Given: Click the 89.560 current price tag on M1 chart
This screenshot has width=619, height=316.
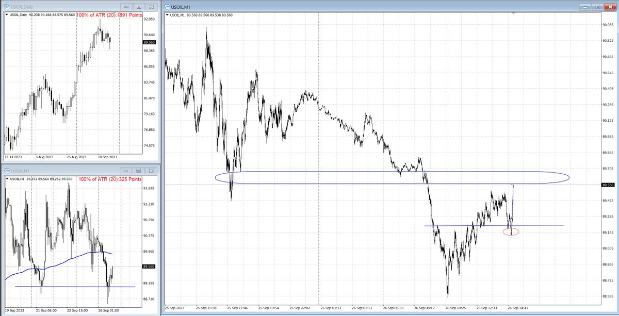Looking at the screenshot, I should pos(608,185).
